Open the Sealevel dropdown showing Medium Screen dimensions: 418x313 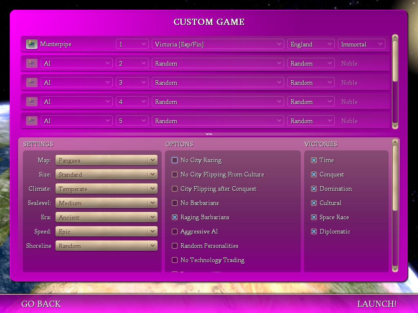pos(107,203)
